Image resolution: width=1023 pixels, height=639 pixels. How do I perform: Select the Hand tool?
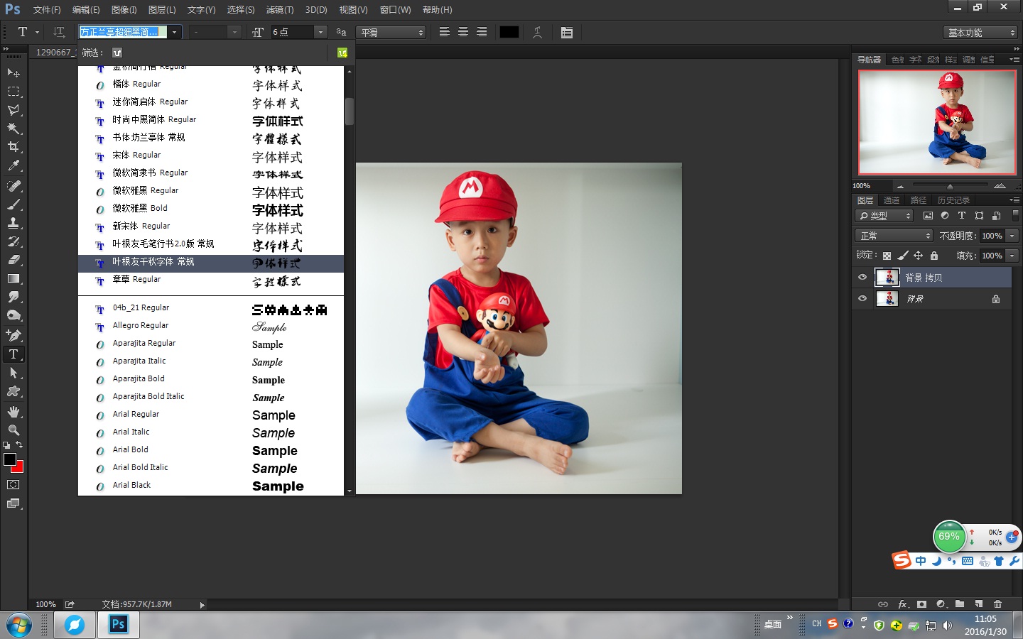pos(13,412)
